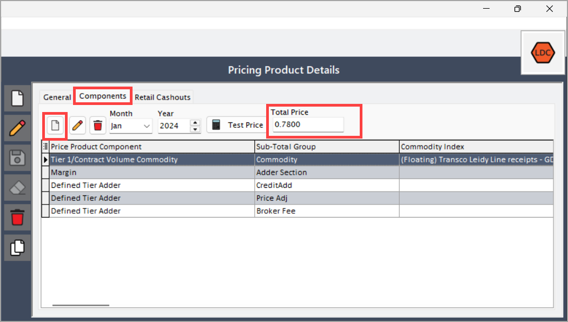Click the orange LDC hexagon logo

point(543,53)
